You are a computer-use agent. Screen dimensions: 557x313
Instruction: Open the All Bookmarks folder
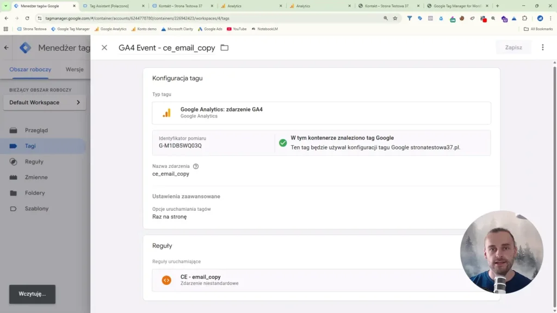coord(538,29)
